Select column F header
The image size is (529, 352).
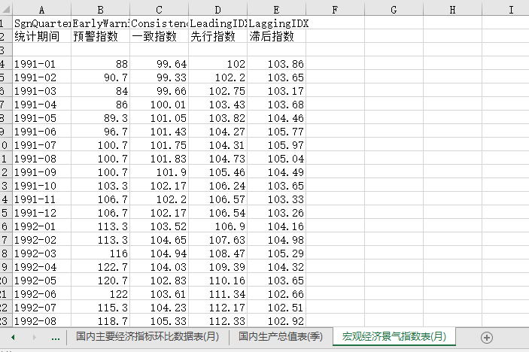pyautogui.click(x=335, y=10)
